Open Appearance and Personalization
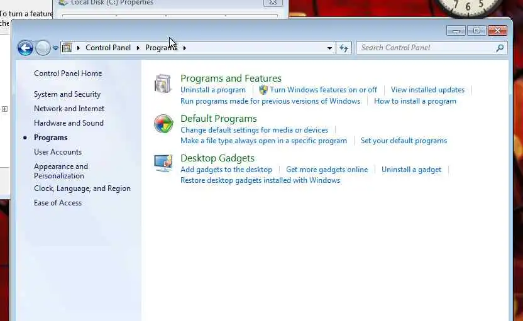Image resolution: width=523 pixels, height=321 pixels. [x=61, y=171]
